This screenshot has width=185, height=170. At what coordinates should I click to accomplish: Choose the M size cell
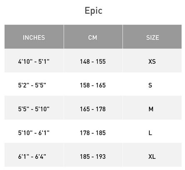(x=152, y=108)
